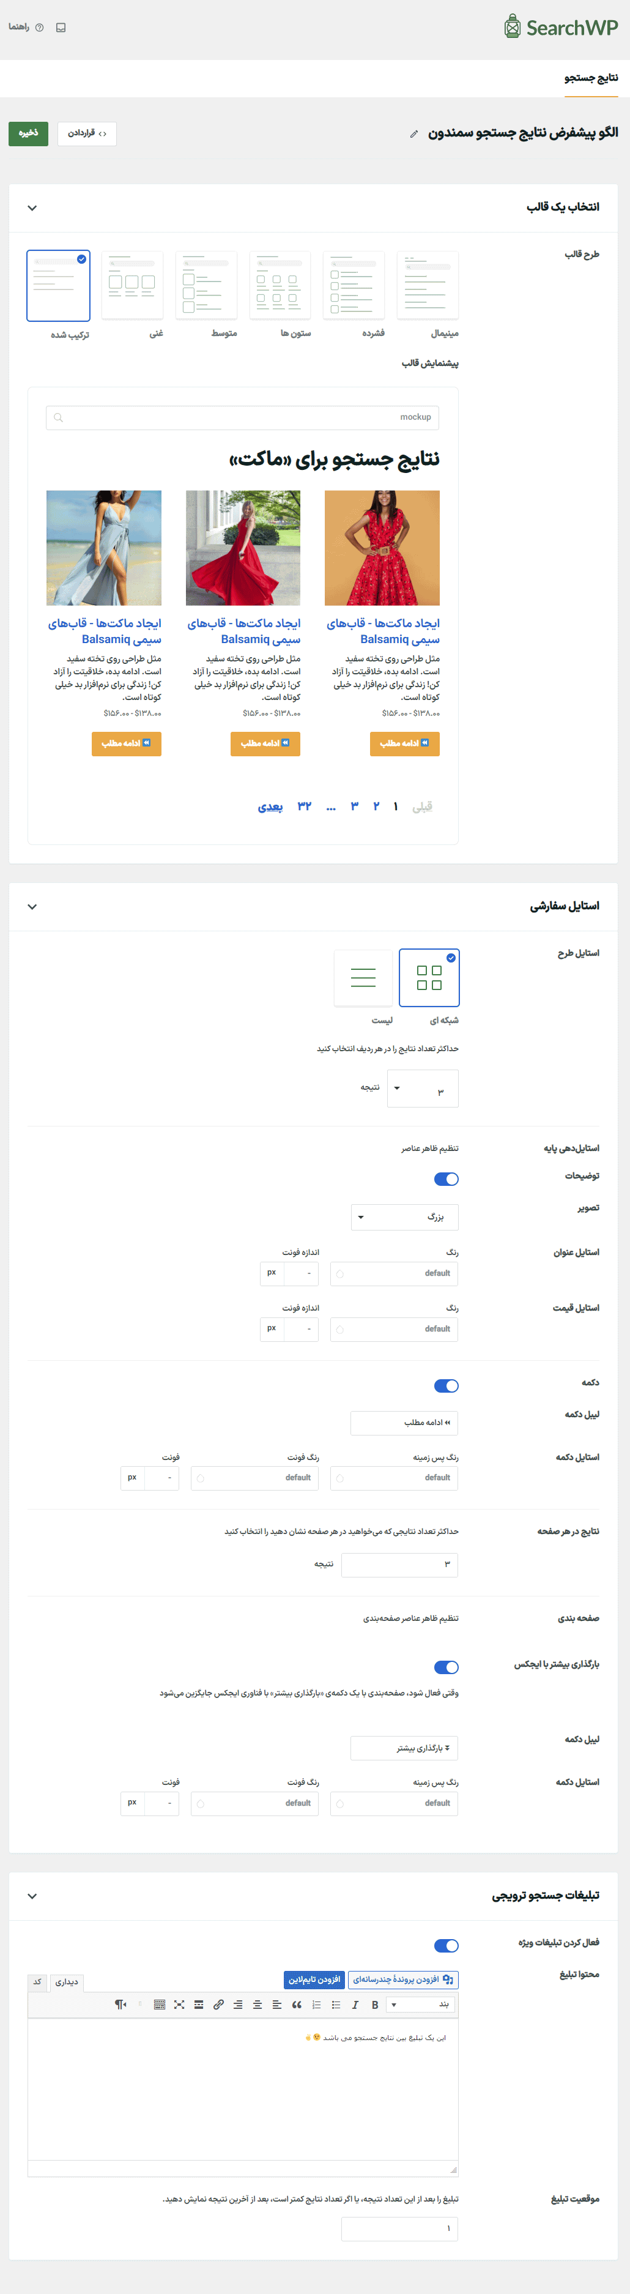
Task: Select the grid layout style icon
Action: click(x=429, y=978)
